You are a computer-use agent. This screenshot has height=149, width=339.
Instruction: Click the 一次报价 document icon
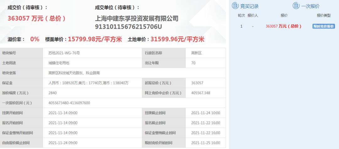tap(296, 6)
